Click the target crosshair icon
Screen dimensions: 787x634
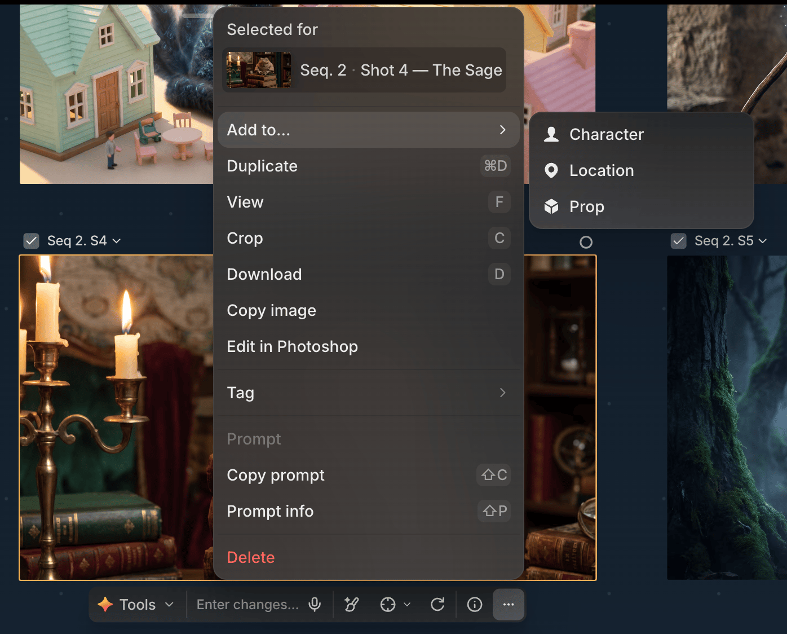[388, 605]
